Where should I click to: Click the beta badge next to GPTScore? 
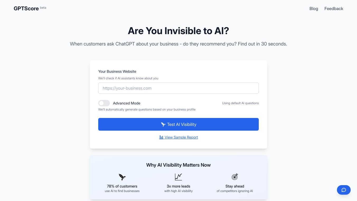pos(43,8)
